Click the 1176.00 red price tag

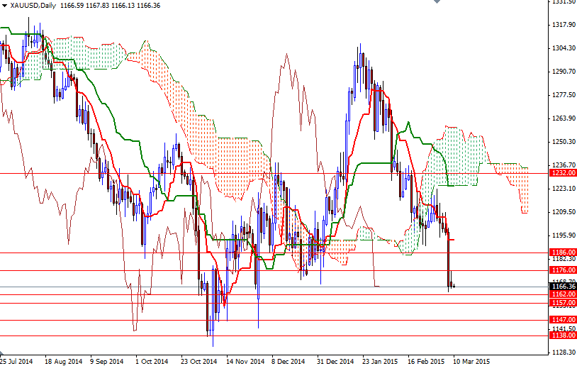563,270
